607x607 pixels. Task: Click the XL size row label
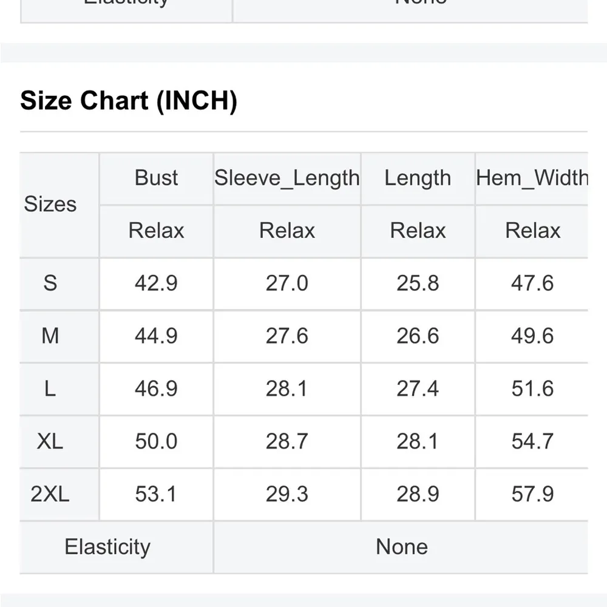pyautogui.click(x=50, y=441)
